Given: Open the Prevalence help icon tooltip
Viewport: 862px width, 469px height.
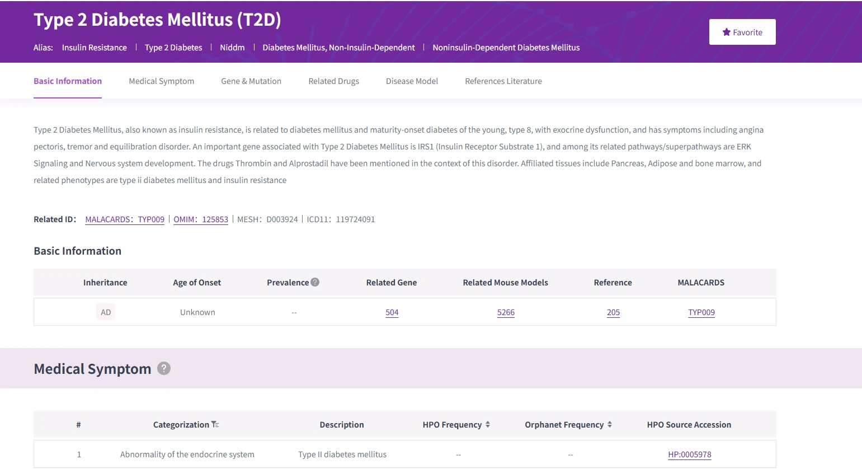Looking at the screenshot, I should pos(315,282).
